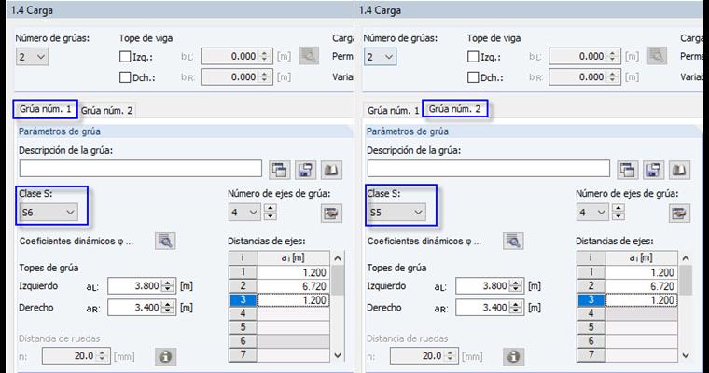Click the info icon in the S6 panel
The image size is (709, 373).
tap(165, 356)
